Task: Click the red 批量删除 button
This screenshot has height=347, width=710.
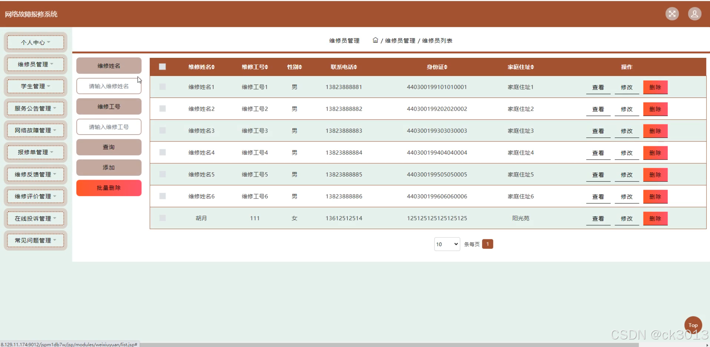Action: 108,188
